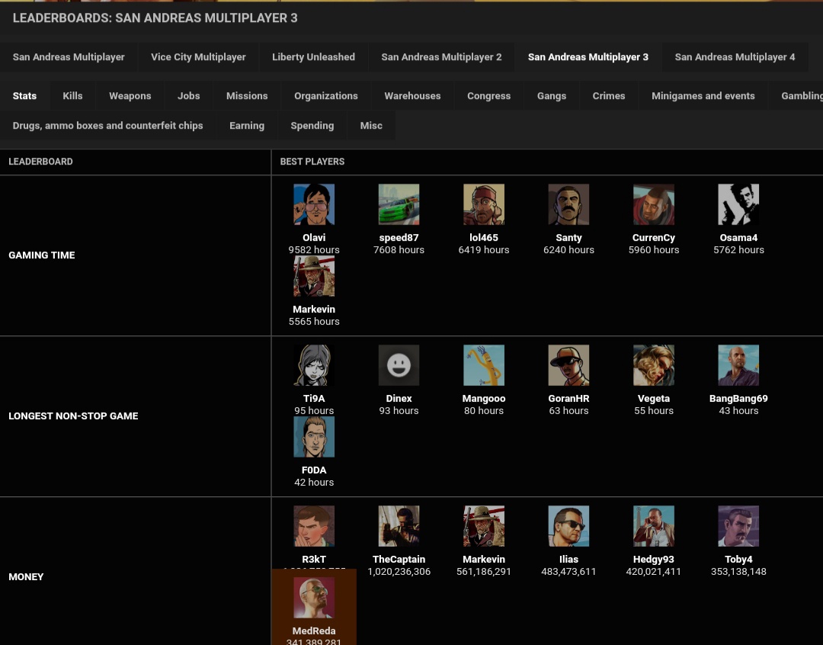
Task: Show the Gangs leaderboards
Action: [x=552, y=95]
